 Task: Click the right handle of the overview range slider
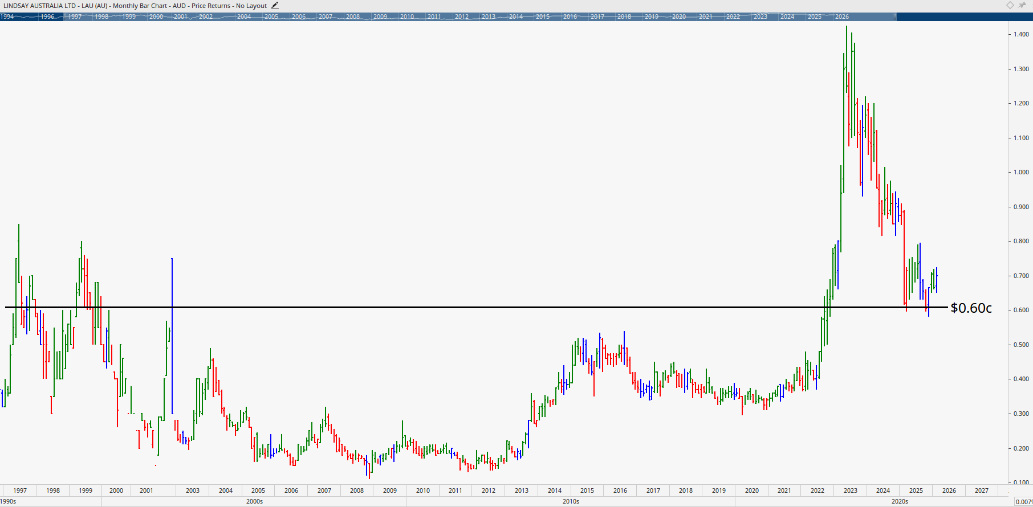click(894, 17)
